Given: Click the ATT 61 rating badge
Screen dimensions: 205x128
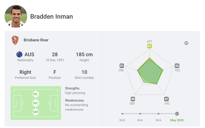Looking at the screenshot, I should coord(150,46).
